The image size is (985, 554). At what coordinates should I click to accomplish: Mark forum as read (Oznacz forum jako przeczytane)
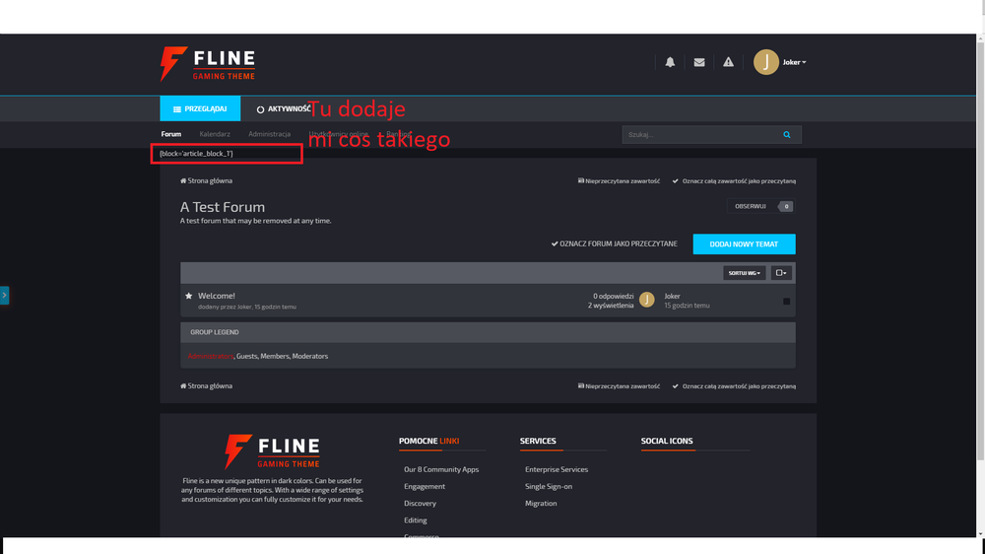tap(615, 243)
